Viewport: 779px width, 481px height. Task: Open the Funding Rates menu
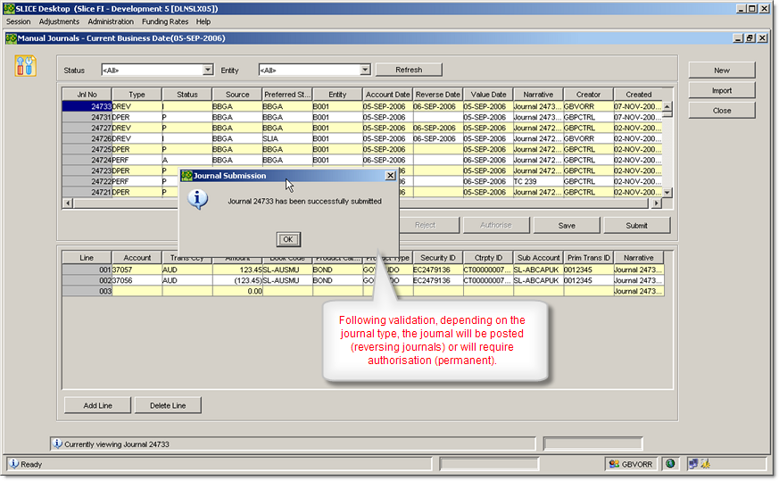coord(165,21)
